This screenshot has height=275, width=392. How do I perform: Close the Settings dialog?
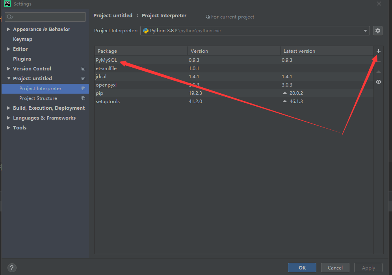(379, 4)
